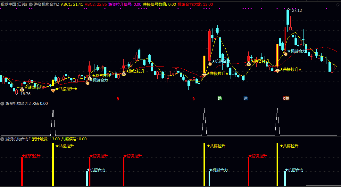The width and height of the screenshot is (341, 187).
Task: Click the last cyan 机游合力 bar in the F panel
Action: pos(285,179)
